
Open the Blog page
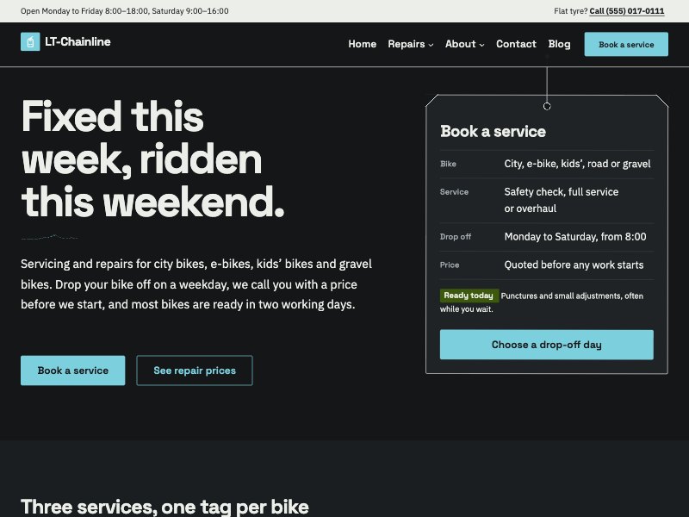coord(559,44)
